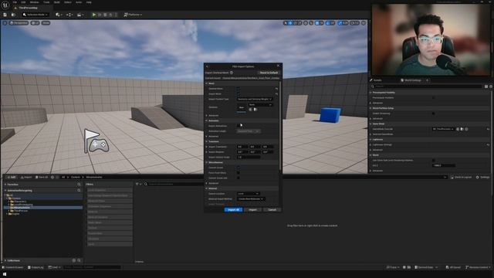Image resolution: width=494 pixels, height=278 pixels.
Task: Click Import Uniform Scale field
Action: coord(249,157)
